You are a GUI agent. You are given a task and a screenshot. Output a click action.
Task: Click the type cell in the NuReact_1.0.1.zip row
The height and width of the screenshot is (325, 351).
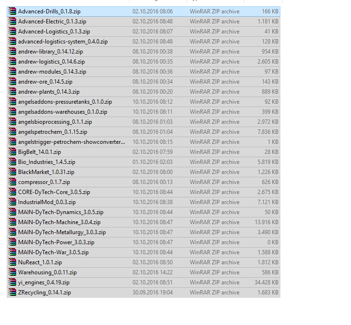tap(215, 262)
